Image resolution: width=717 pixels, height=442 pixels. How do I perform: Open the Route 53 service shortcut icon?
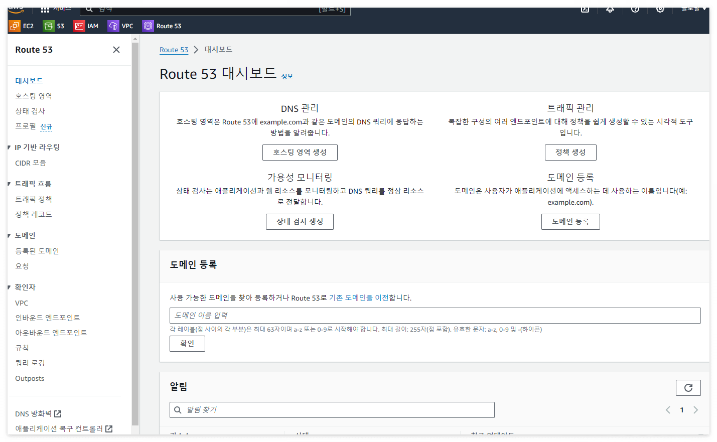coord(148,26)
